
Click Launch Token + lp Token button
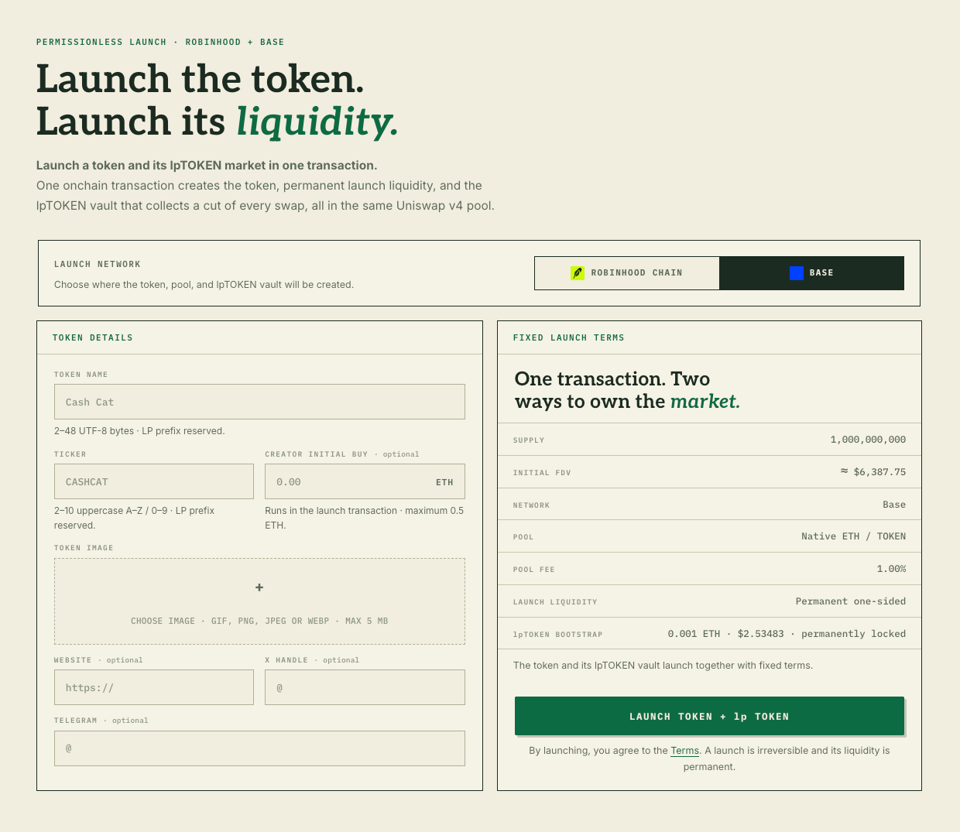709,716
